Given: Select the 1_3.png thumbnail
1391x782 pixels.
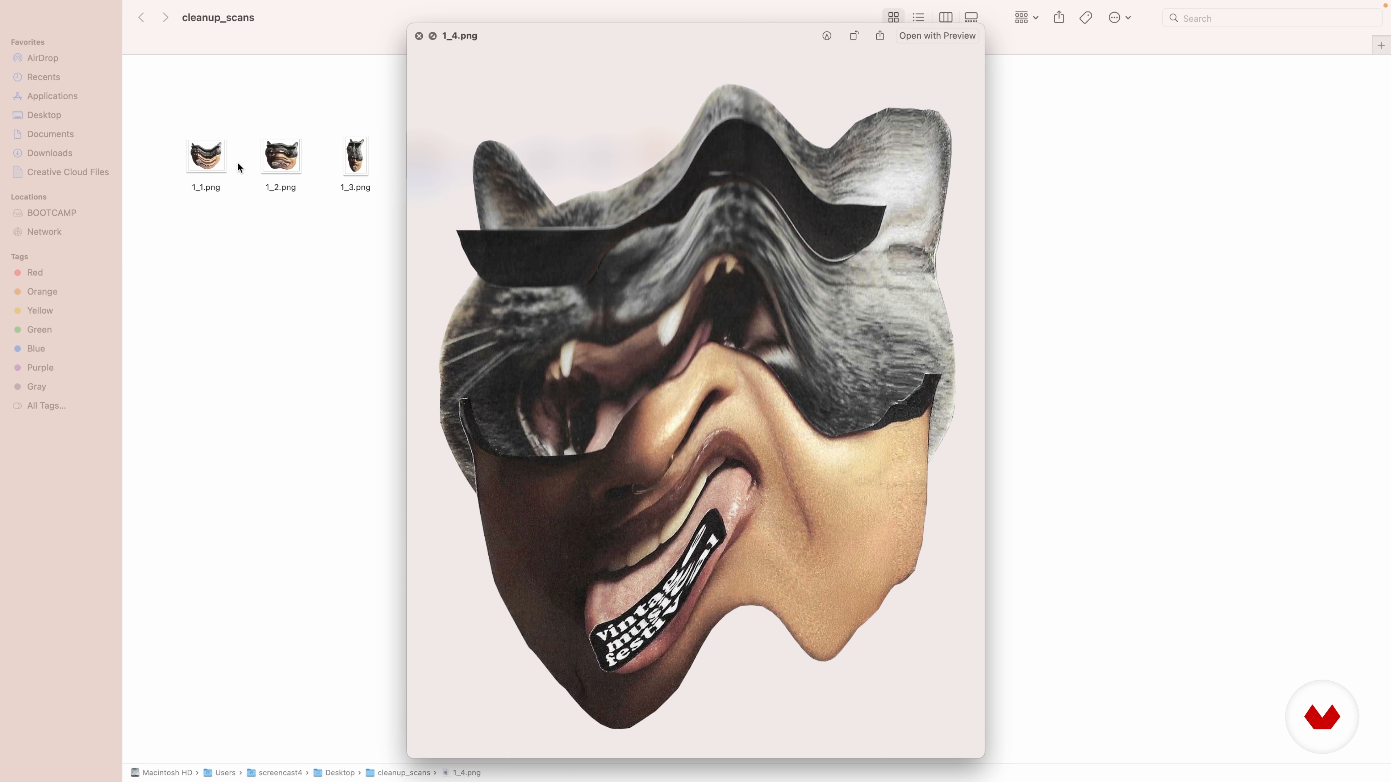Looking at the screenshot, I should click(355, 155).
